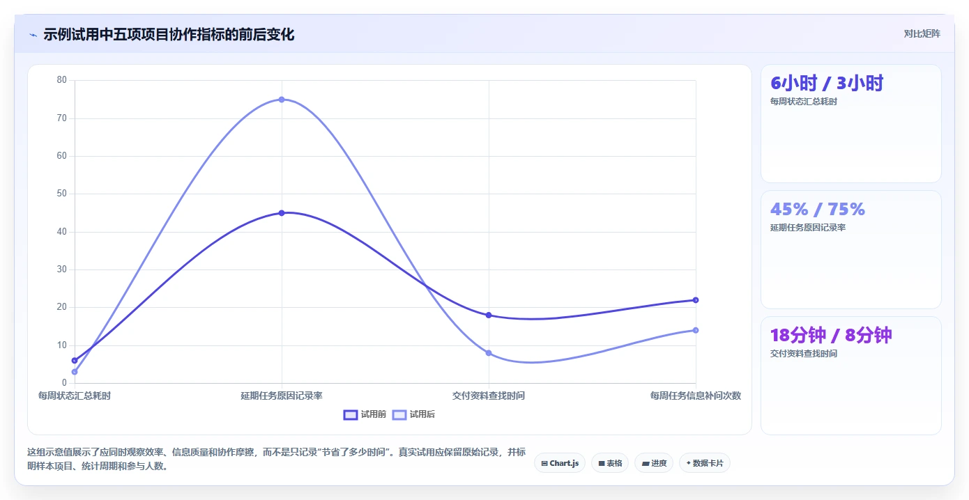Click the 试用后 peak point at 75
This screenshot has width=969, height=500.
[282, 100]
